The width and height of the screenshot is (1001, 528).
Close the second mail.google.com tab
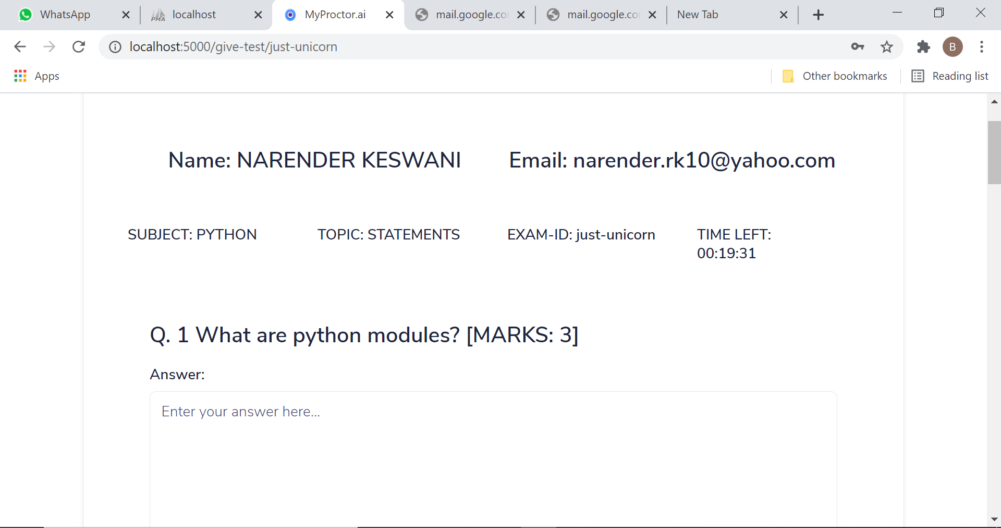(x=652, y=15)
